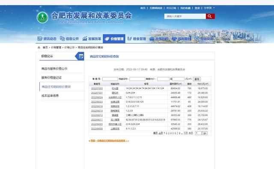The width and height of the screenshot is (274, 169).
Task: Open record number 202207001
Action: [x=97, y=93]
